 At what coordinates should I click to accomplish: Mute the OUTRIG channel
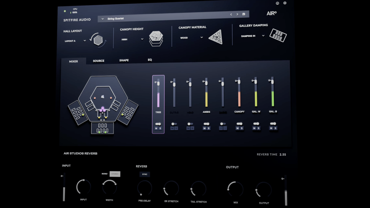[x=172, y=129]
